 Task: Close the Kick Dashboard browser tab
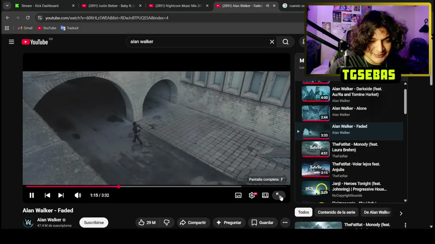pos(73,6)
